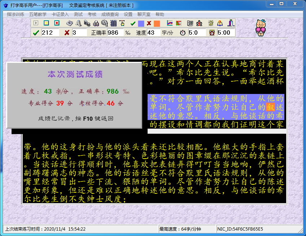Click the red network users icon

click(199, 23)
